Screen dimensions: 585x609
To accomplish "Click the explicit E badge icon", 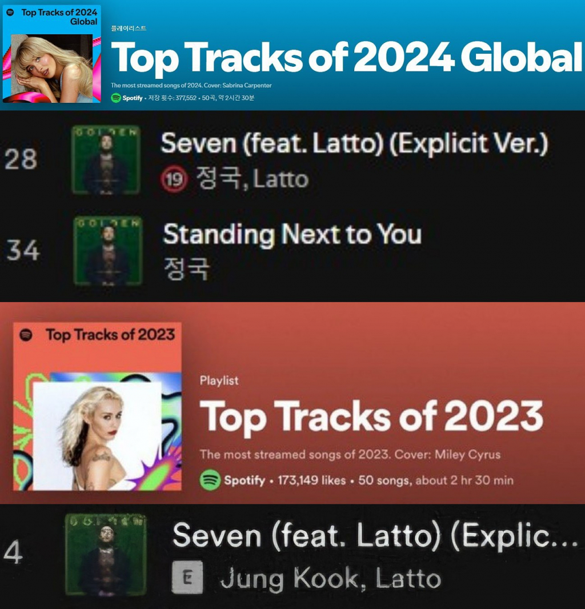I will pos(187,579).
